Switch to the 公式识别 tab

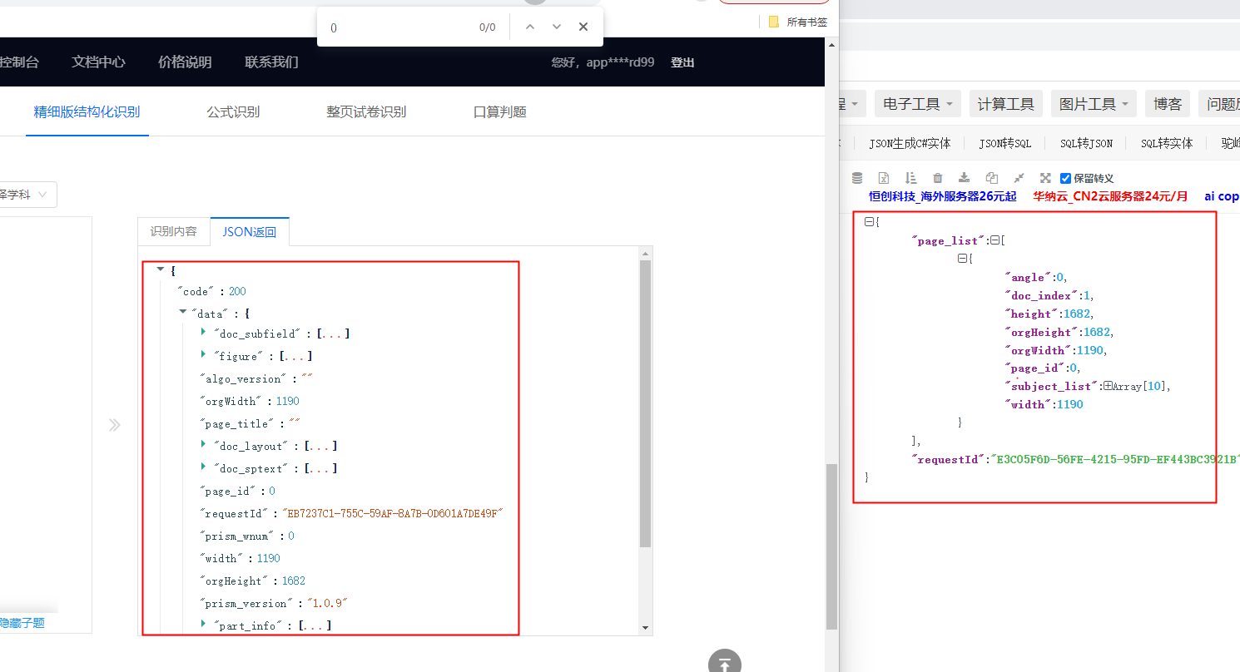(233, 111)
